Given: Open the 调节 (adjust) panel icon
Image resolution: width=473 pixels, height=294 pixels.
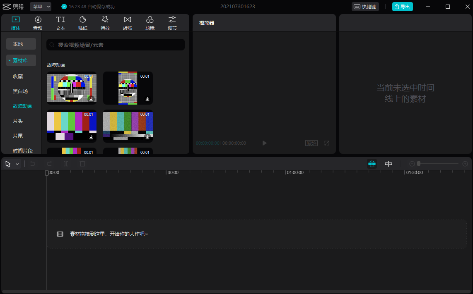Looking at the screenshot, I should [x=172, y=23].
